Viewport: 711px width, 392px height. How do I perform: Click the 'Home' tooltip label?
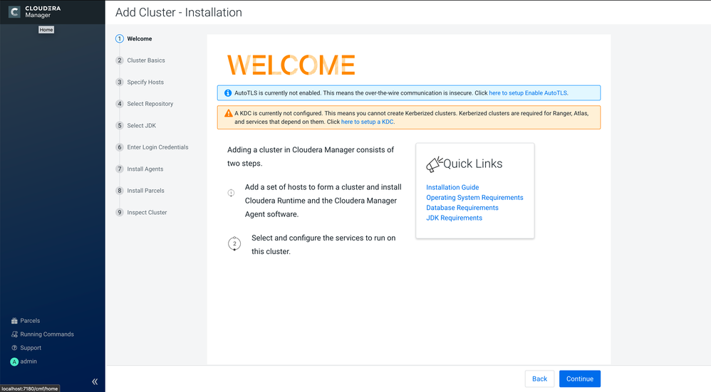click(x=46, y=30)
